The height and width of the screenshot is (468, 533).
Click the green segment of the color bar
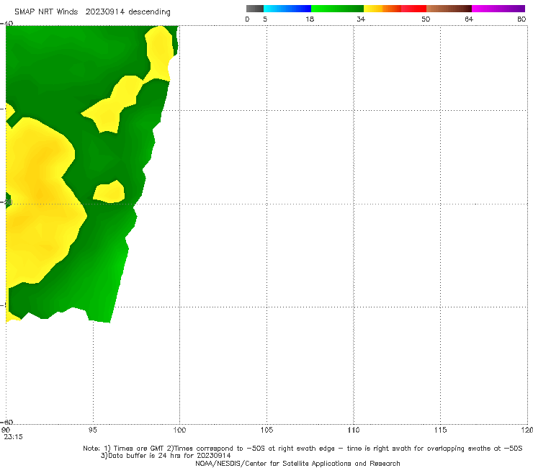pyautogui.click(x=337, y=9)
